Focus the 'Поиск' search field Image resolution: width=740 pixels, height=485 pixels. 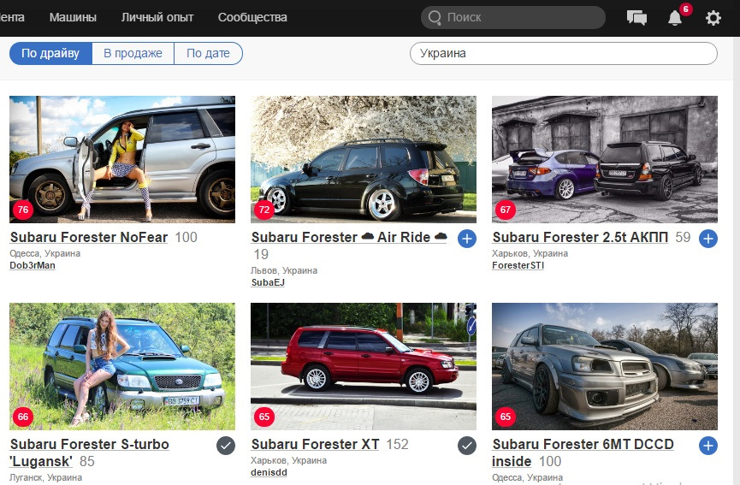point(513,17)
